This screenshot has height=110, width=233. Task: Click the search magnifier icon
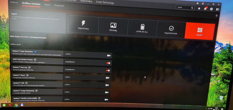[x=192, y=8]
